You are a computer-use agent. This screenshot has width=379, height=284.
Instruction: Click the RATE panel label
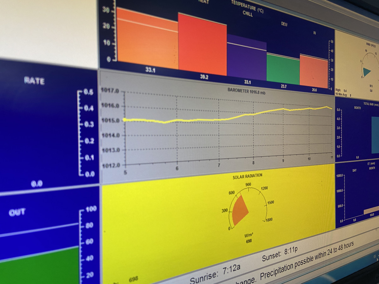coord(34,81)
